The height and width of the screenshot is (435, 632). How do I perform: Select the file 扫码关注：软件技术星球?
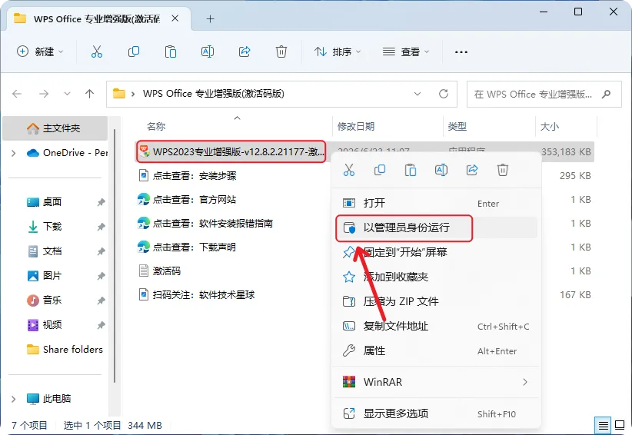coord(197,294)
